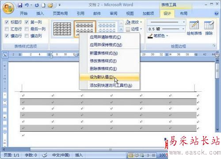Choose 应用并清除格式(C) in context menu
This screenshot has height=159, width=221.
pyautogui.click(x=109, y=37)
